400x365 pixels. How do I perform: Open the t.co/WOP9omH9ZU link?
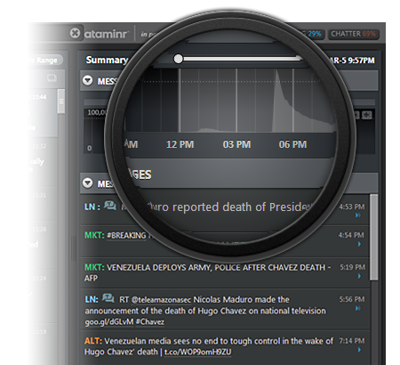[198, 352]
